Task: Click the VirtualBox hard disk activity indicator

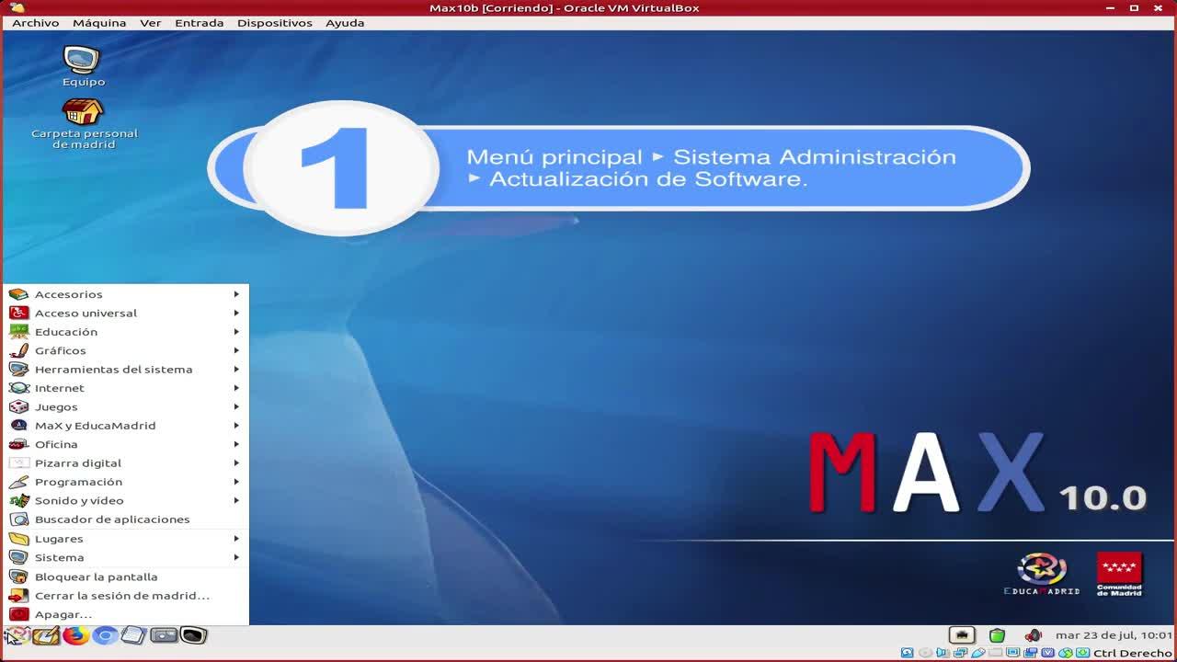Action: (908, 654)
